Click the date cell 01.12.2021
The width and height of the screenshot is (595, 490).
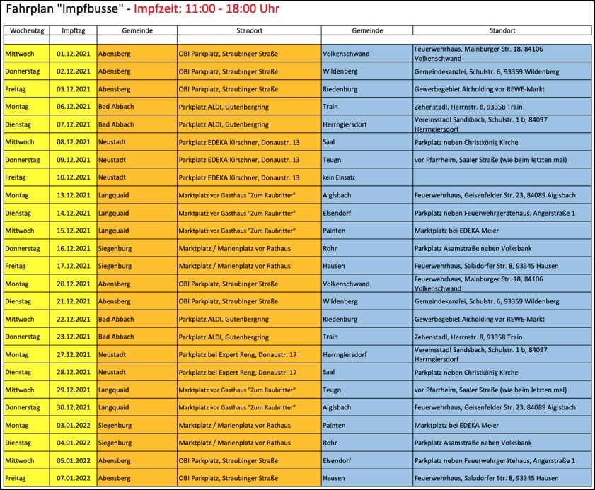[73, 54]
